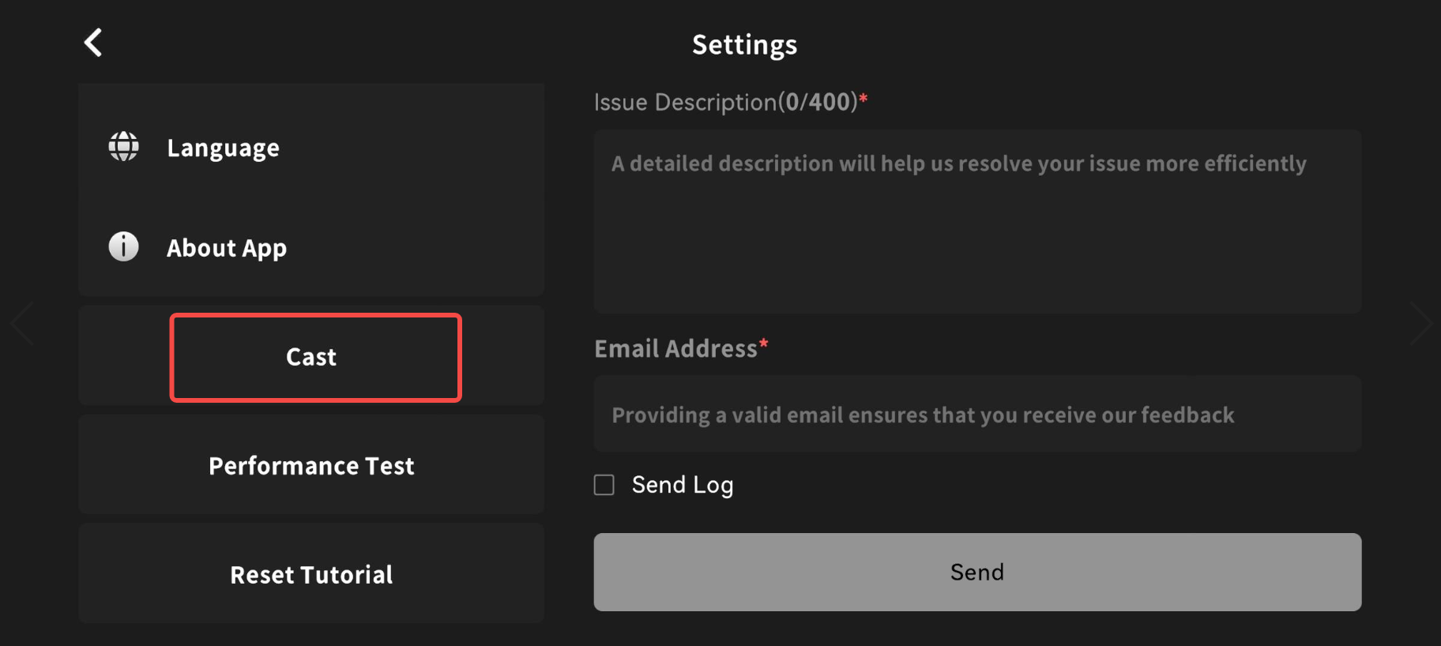Start the Performance Test
Screen dimensions: 1441x646
tap(311, 466)
